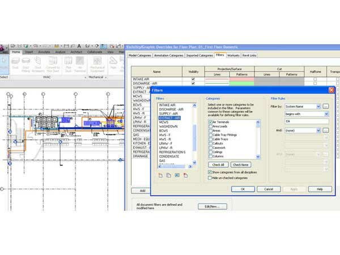Click the Check None button

pos(241,165)
